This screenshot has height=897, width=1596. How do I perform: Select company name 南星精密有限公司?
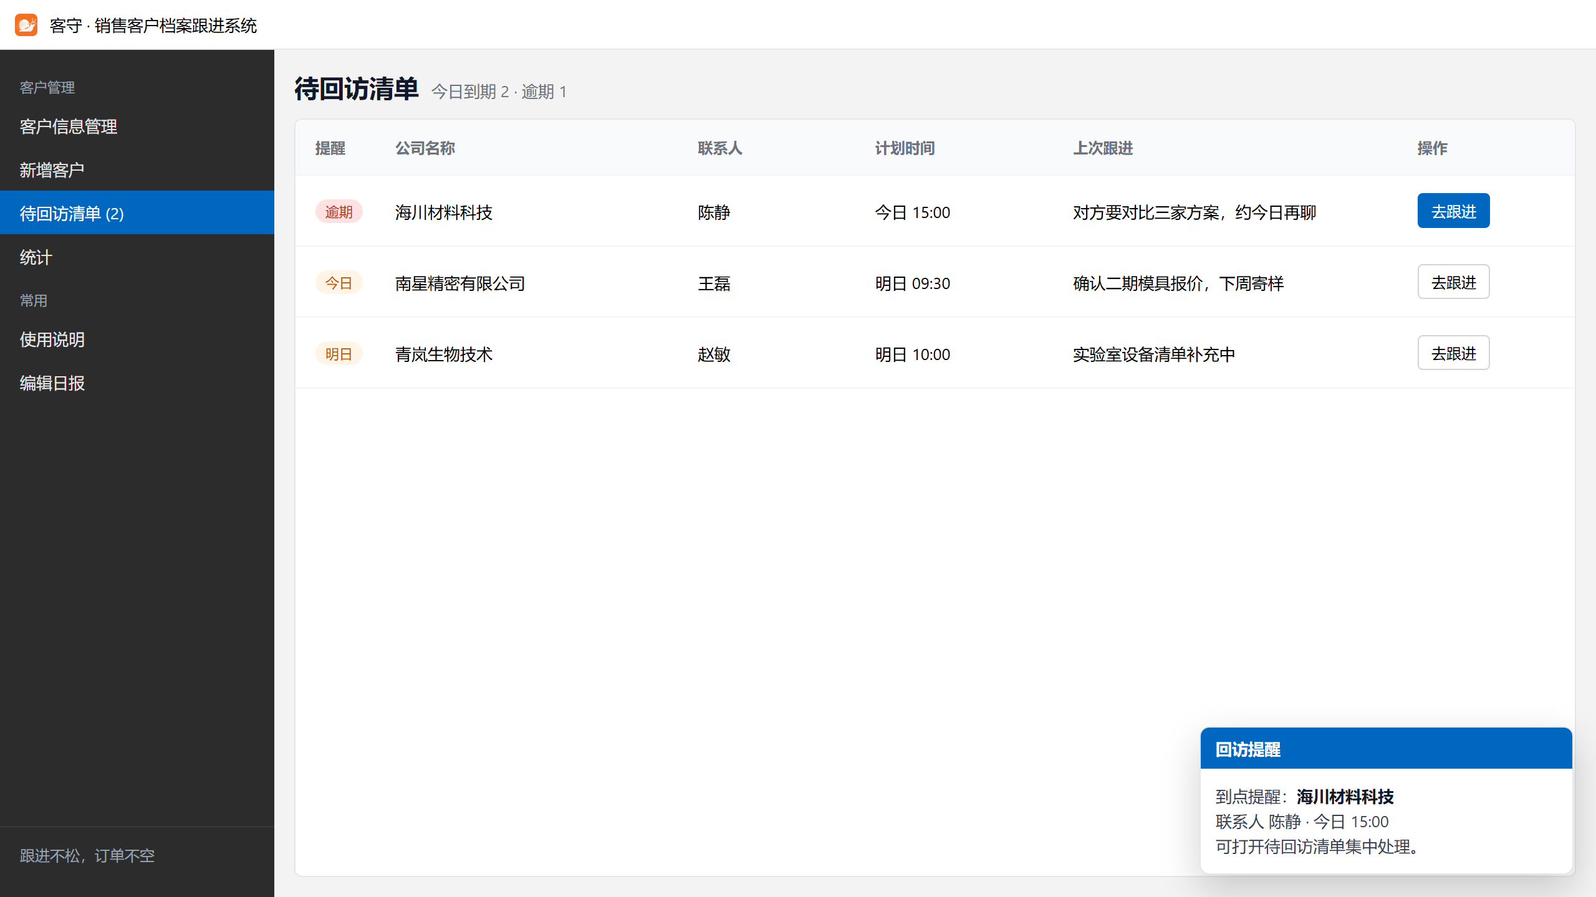click(x=460, y=283)
